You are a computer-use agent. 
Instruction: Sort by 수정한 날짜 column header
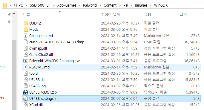coord(111,14)
